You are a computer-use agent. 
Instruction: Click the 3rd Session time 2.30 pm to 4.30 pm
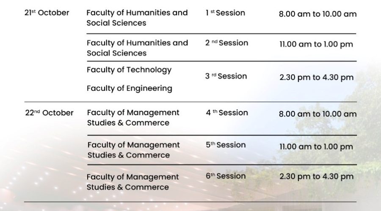point(316,78)
